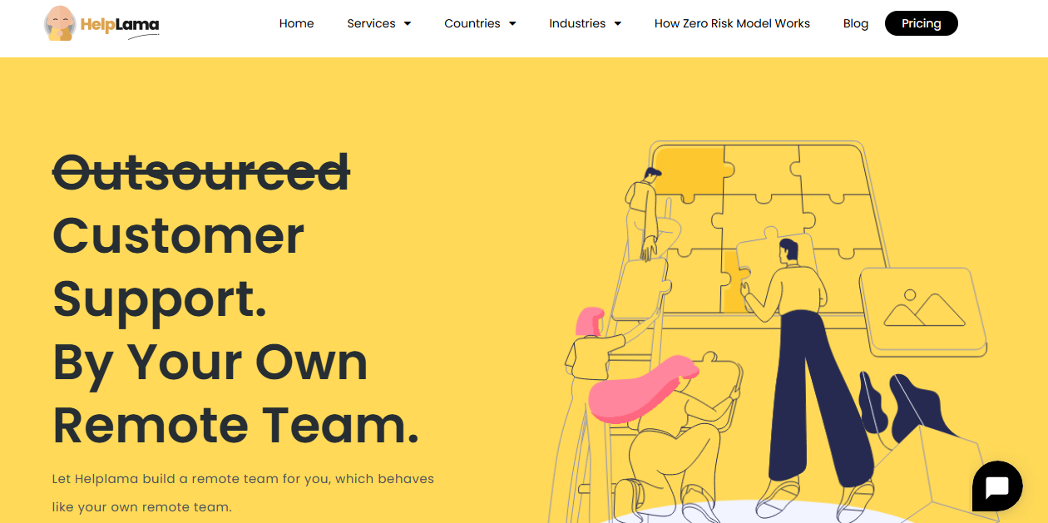
Task: Expand the Countries dropdown arrow
Action: click(512, 23)
